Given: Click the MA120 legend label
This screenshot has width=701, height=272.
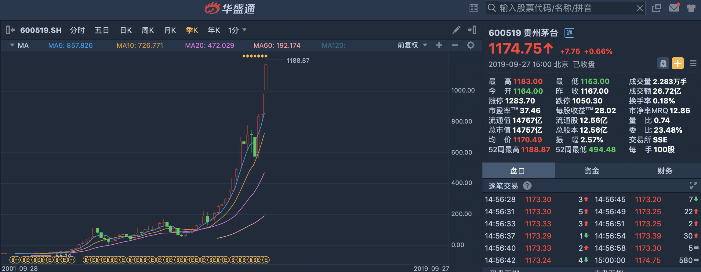Looking at the screenshot, I should pos(334,46).
